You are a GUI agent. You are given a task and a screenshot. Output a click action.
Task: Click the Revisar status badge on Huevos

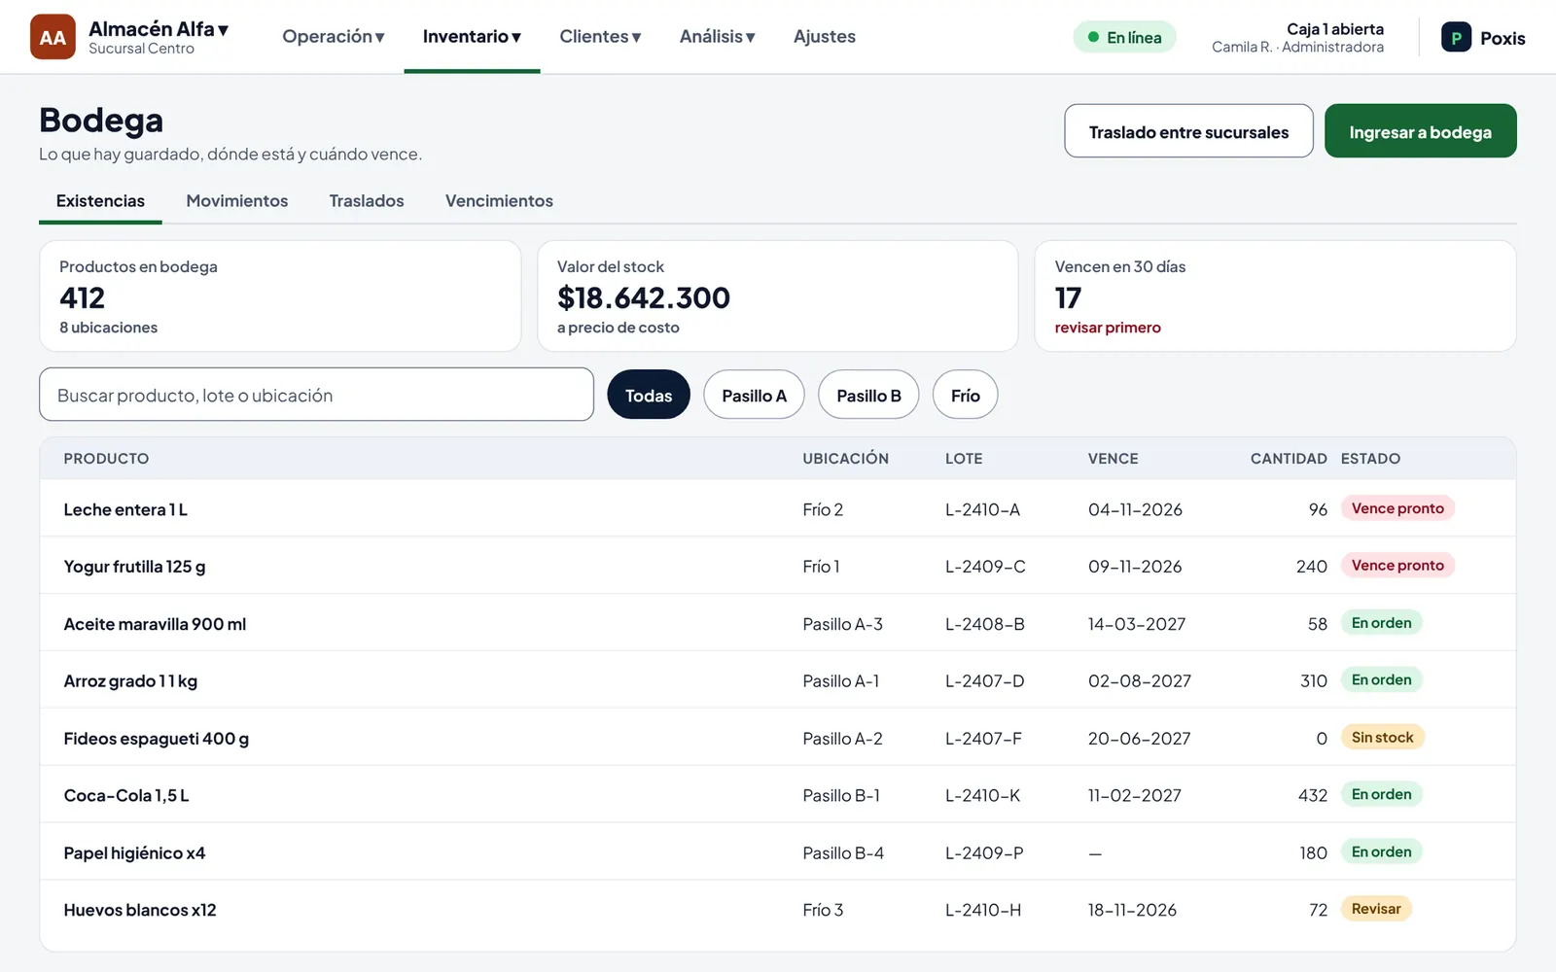(1376, 909)
